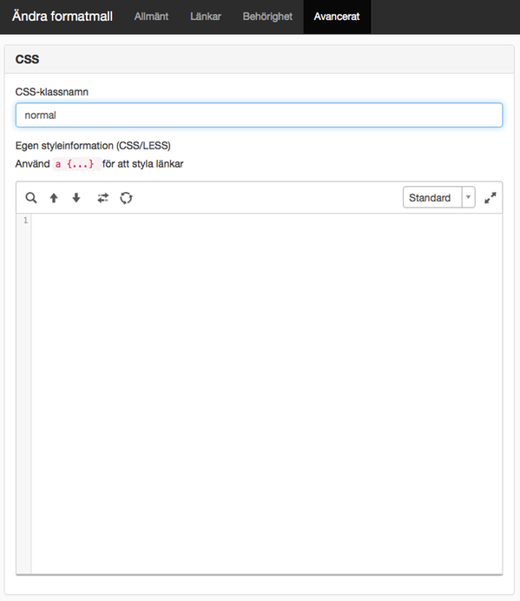Focus the CSS-klassnamn input field
The width and height of the screenshot is (520, 601).
259,115
